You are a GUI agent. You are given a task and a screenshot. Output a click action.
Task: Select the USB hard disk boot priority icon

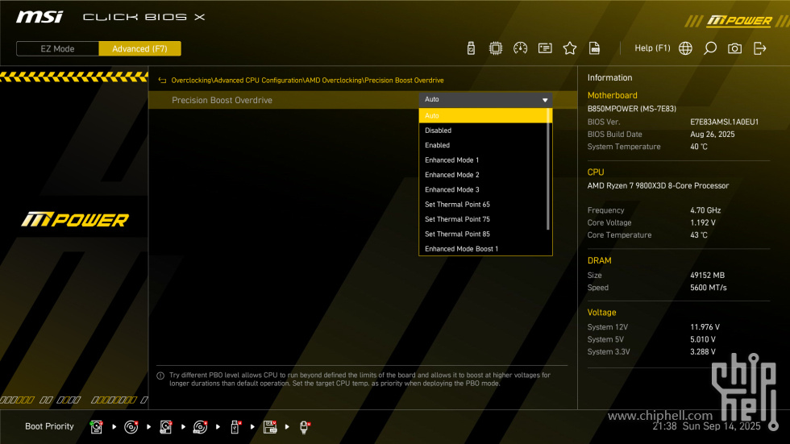coord(166,427)
